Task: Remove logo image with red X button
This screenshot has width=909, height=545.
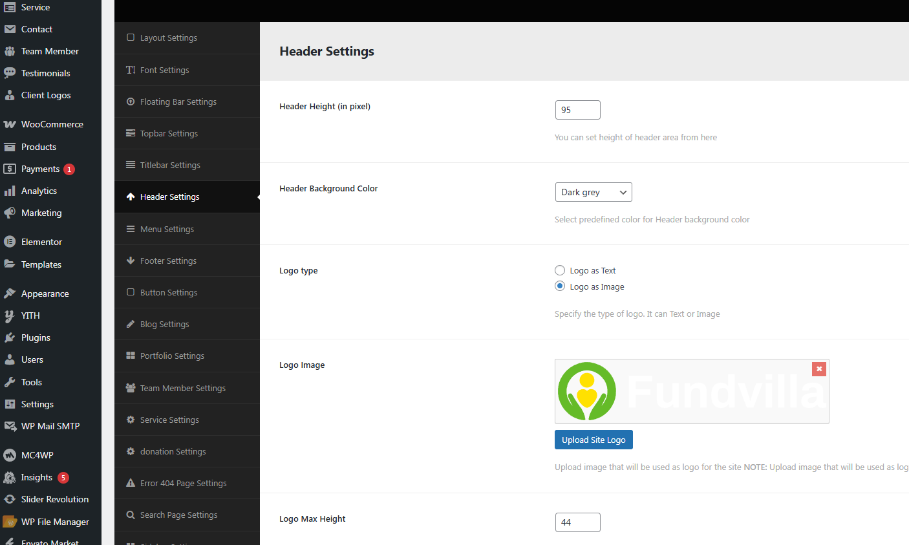Action: point(818,369)
